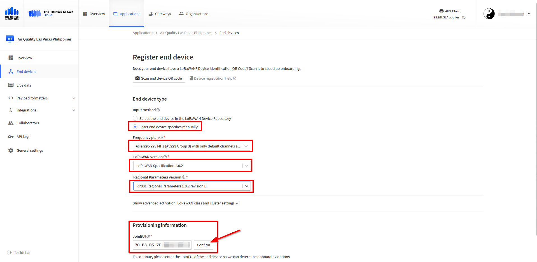Click the JoinEUI help question mark icon
Image resolution: width=537 pixels, height=262 pixels.
point(148,236)
